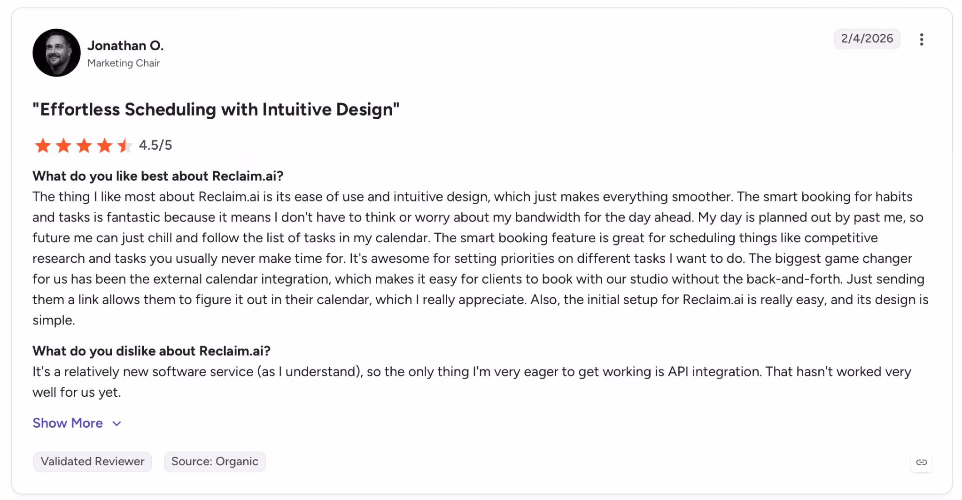
Task: Click the 'dislike about Reclaim.ai' heading
Action: [x=151, y=351]
